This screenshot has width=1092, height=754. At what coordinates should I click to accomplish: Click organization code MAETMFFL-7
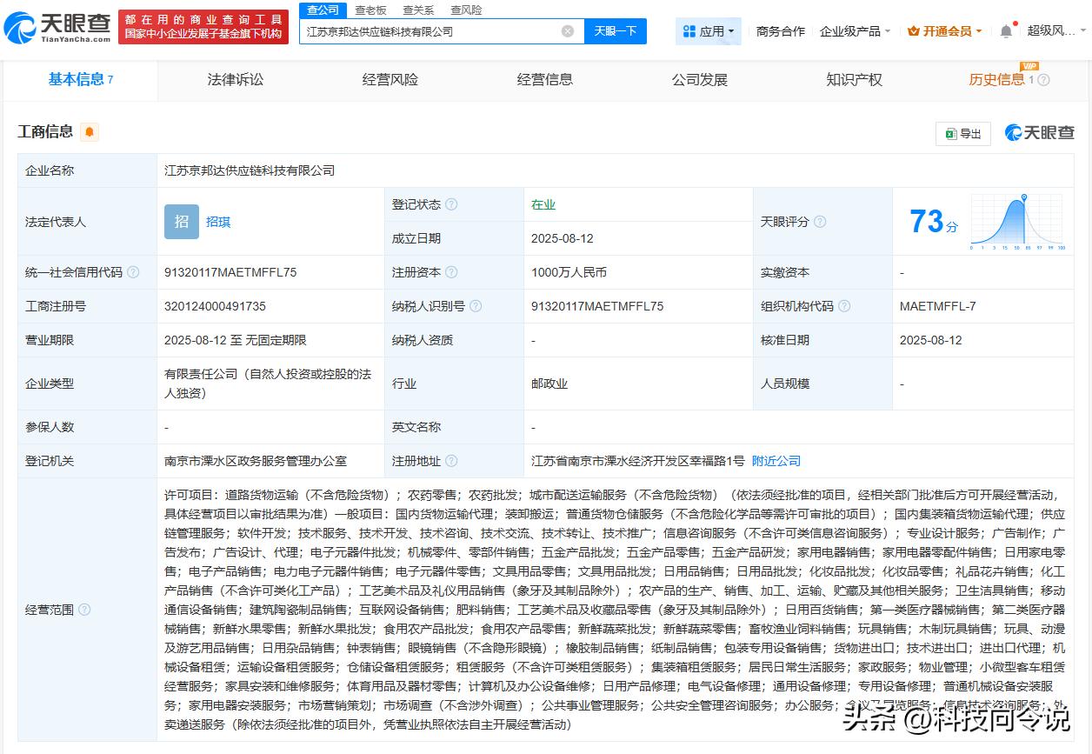[x=937, y=306]
